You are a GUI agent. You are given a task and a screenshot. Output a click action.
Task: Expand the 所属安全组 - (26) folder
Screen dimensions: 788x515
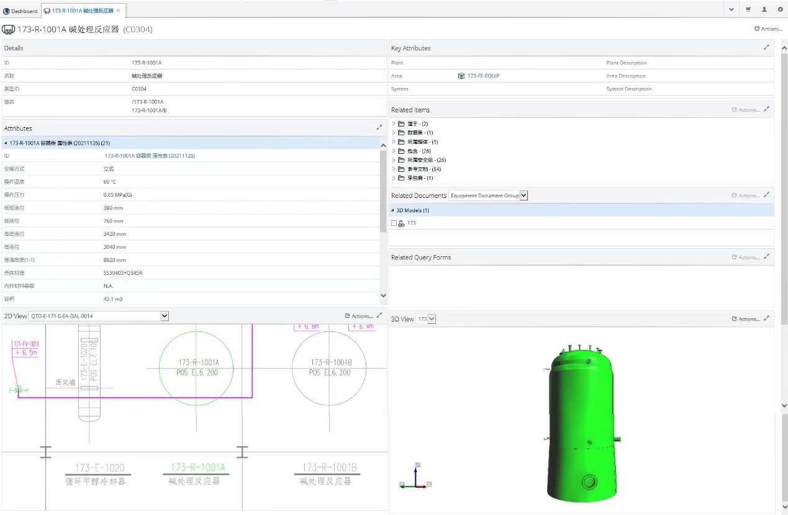394,160
